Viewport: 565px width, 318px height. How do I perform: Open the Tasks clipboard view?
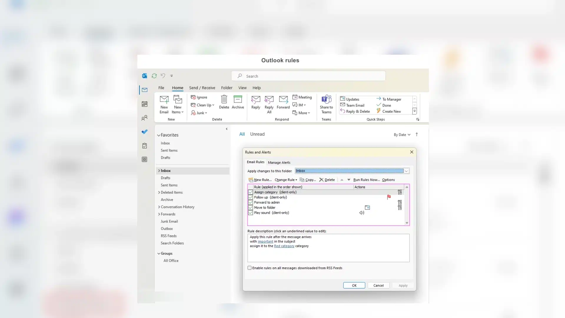144,146
